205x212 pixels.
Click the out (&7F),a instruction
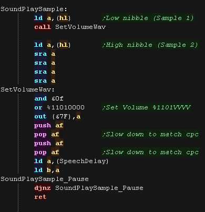click(57, 116)
